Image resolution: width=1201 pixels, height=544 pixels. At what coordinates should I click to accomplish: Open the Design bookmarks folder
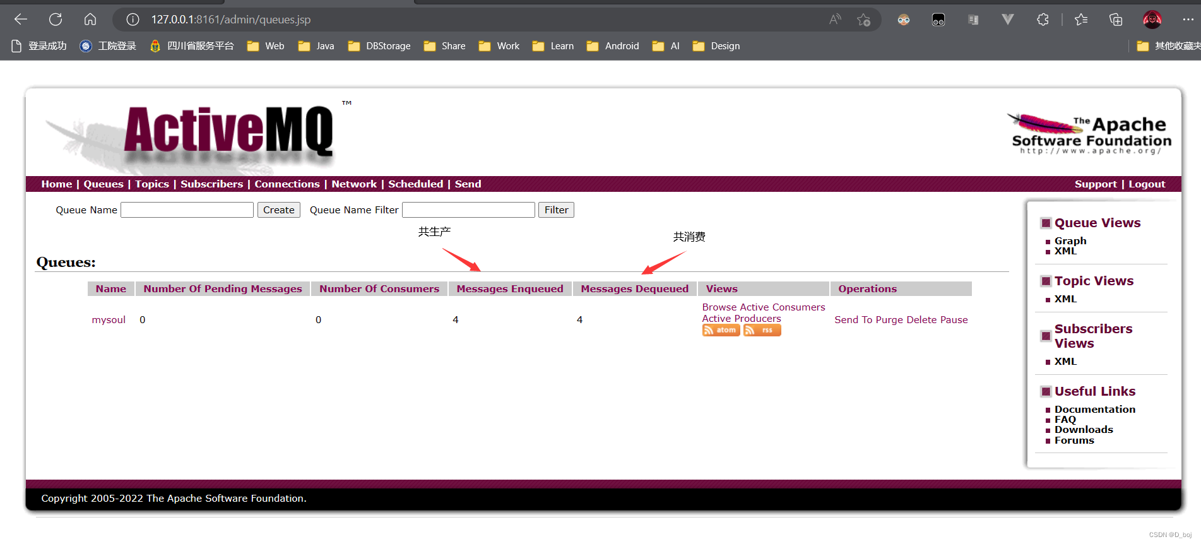[x=716, y=46]
